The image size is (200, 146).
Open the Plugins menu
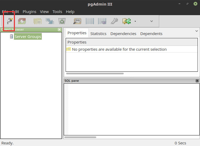pos(29,12)
